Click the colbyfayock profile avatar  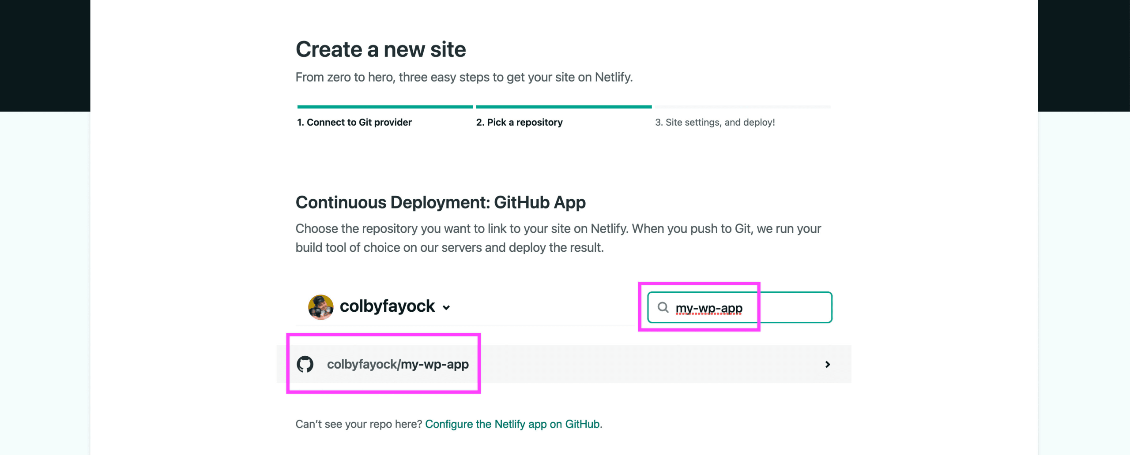pyautogui.click(x=321, y=307)
